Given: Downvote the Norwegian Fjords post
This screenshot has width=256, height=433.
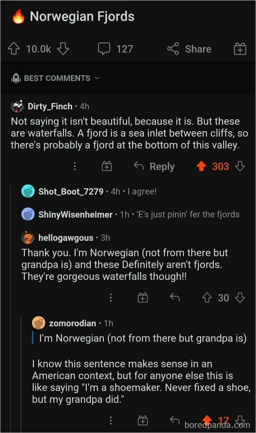Looking at the screenshot, I should pyautogui.click(x=63, y=49).
